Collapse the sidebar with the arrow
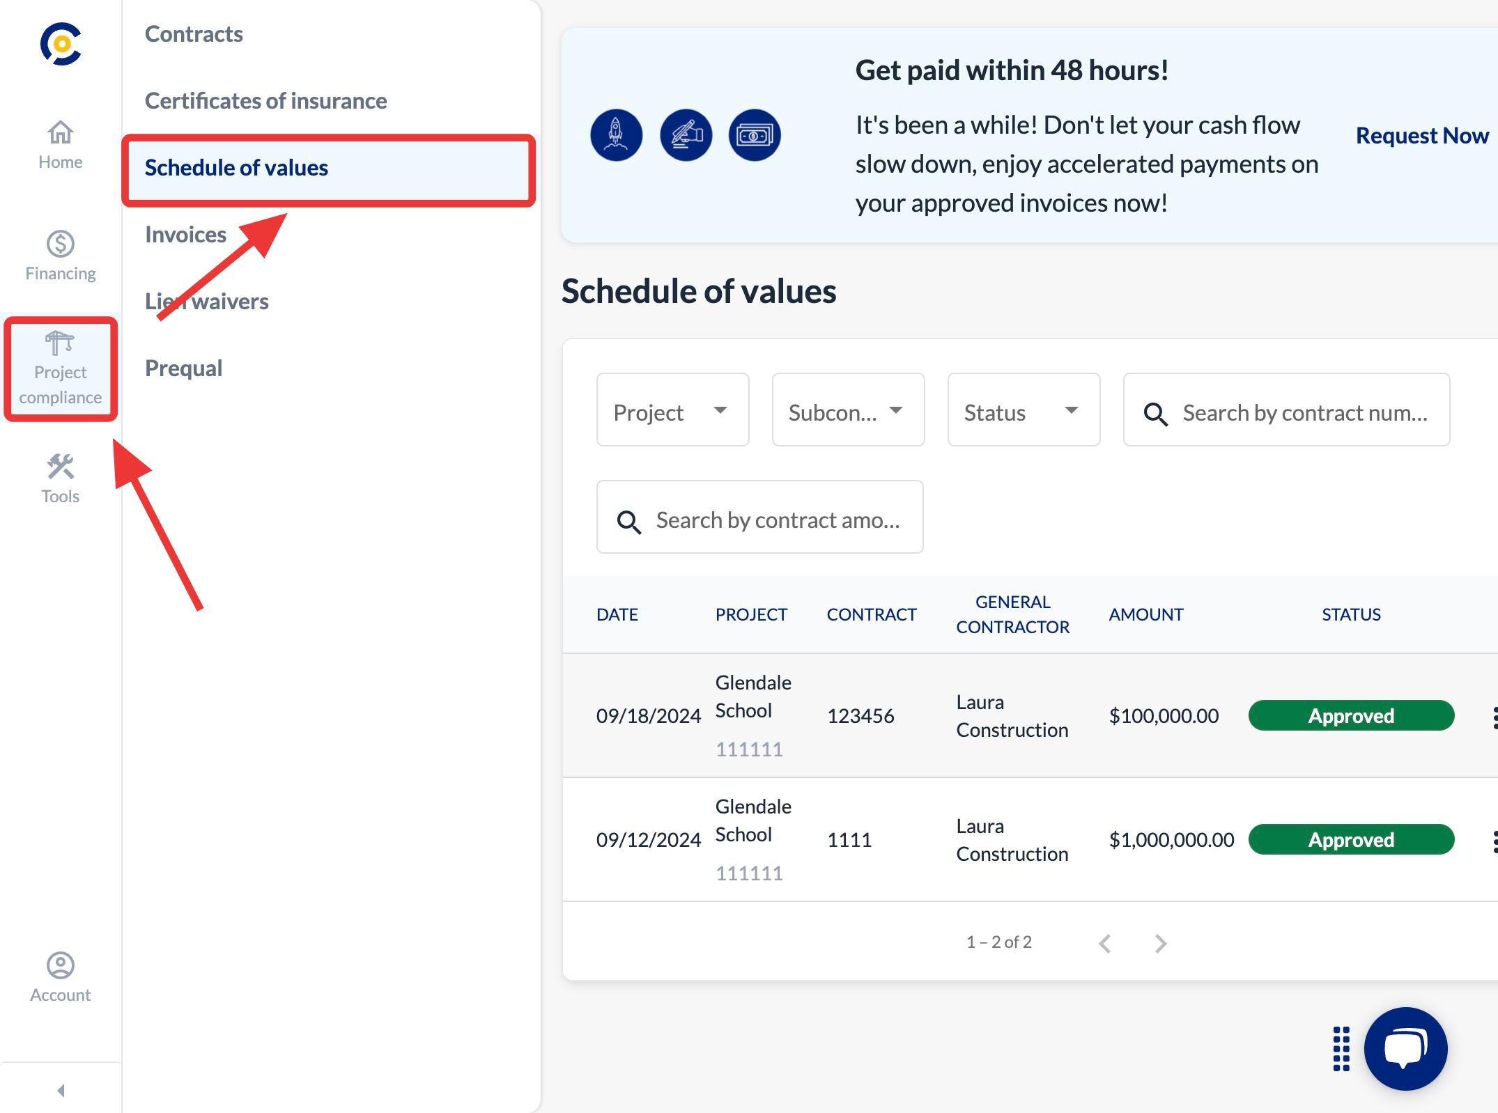The image size is (1498, 1113). point(61,1090)
